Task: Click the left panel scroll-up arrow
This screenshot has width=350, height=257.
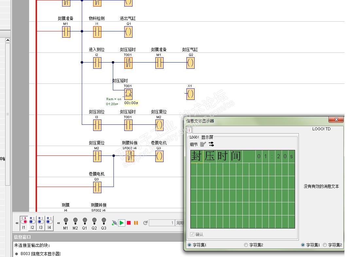Action: coord(8,41)
